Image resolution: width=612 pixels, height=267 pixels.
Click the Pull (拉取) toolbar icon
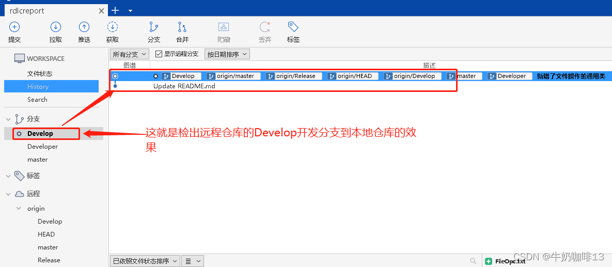(56, 27)
